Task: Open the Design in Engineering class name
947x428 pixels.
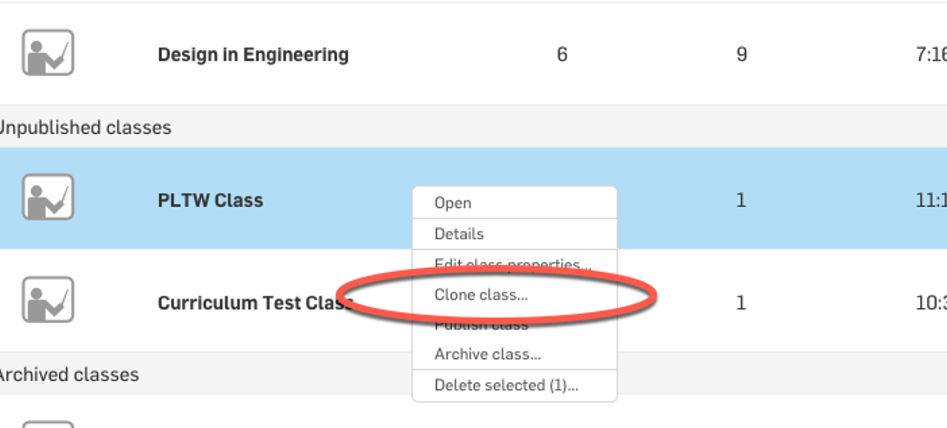Action: click(x=253, y=54)
